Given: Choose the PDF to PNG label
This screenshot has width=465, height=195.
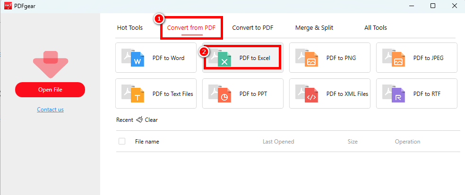Looking at the screenshot, I should [341, 58].
